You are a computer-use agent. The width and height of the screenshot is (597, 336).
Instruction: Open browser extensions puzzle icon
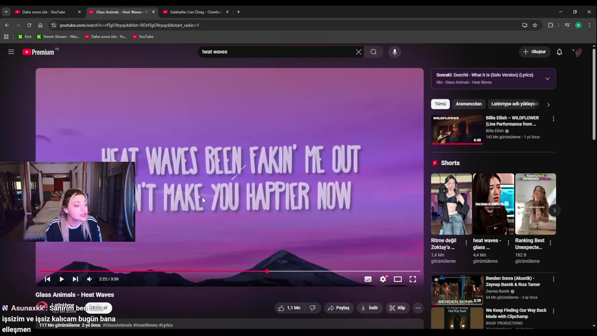[550, 25]
